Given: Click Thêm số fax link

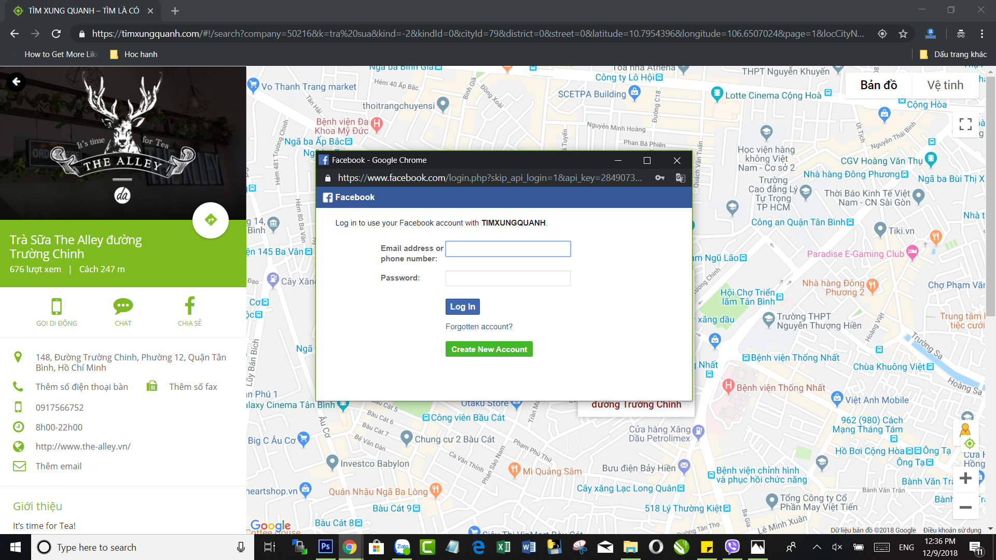Looking at the screenshot, I should (193, 387).
